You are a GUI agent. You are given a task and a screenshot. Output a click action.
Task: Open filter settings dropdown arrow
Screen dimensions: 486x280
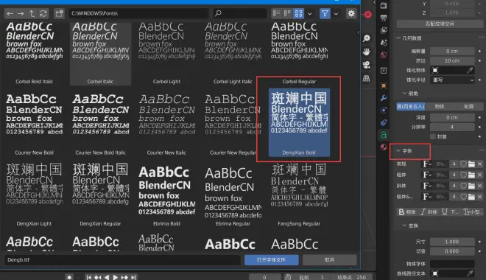[x=336, y=14]
